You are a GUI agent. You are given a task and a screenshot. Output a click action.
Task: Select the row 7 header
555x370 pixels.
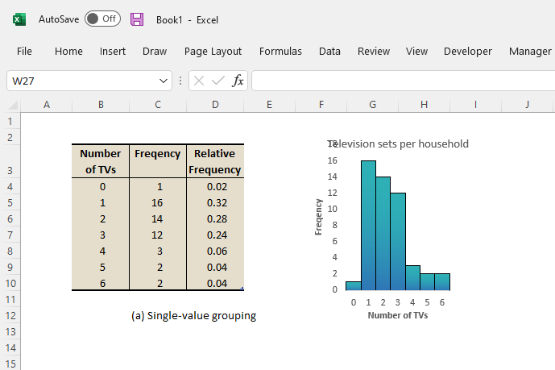(10, 234)
